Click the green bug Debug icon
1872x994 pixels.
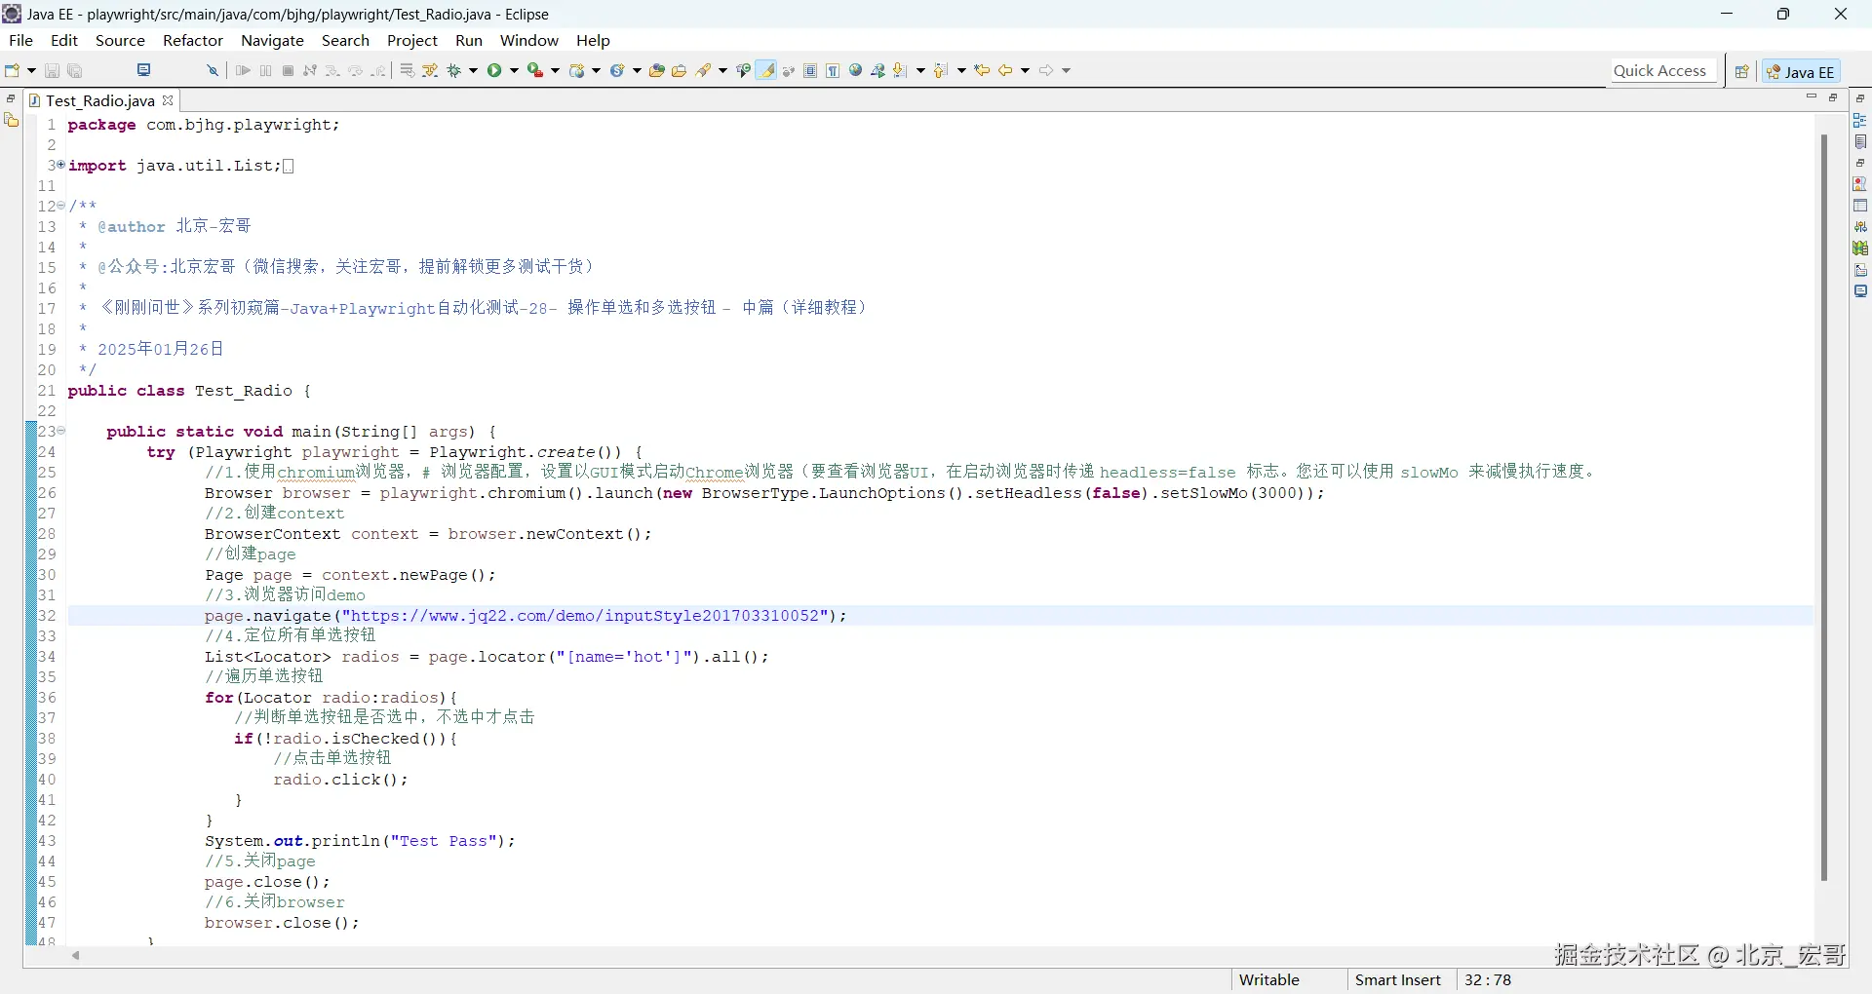coord(453,70)
